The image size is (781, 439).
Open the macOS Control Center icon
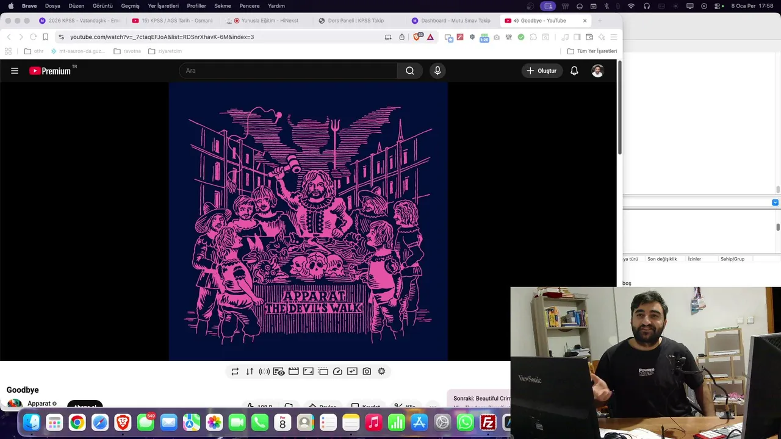pos(718,6)
